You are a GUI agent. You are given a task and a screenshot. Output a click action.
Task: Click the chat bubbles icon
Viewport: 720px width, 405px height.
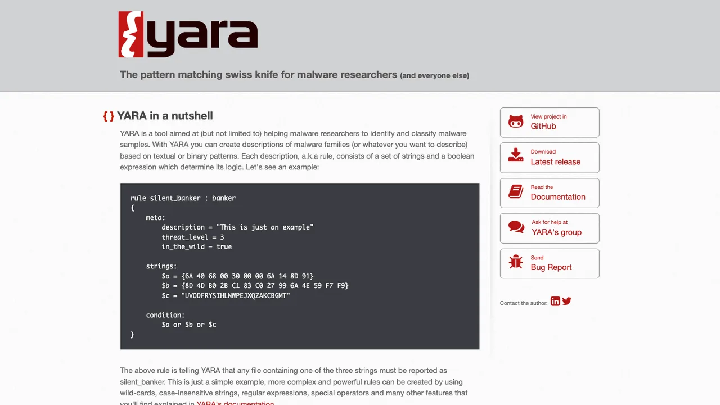pos(516,227)
